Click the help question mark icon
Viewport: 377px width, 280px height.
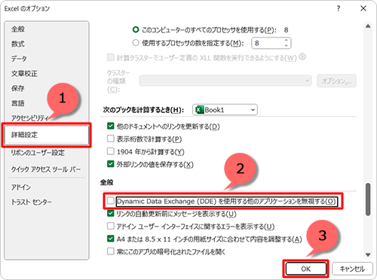click(339, 8)
